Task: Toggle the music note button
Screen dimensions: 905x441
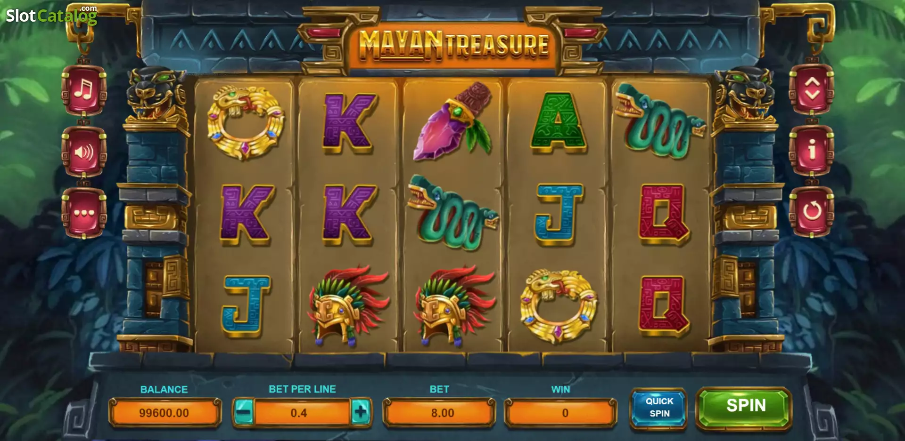Action: [84, 89]
